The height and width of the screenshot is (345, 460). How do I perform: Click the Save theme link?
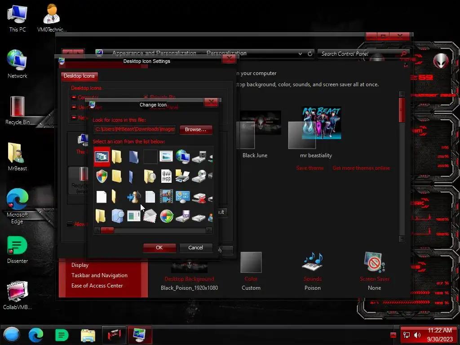click(x=310, y=168)
